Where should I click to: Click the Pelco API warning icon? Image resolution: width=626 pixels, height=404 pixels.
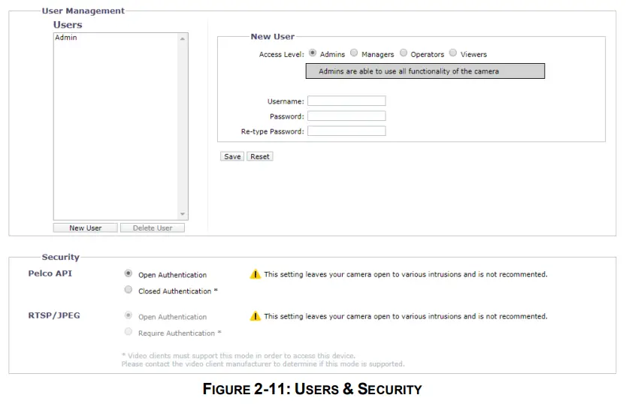click(255, 274)
